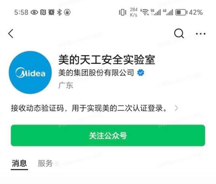Expand the 服务 tab menu indicator

coord(57,164)
